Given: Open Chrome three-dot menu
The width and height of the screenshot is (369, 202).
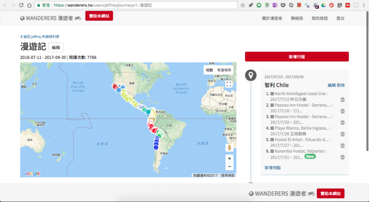Looking at the screenshot, I should tap(363, 5).
